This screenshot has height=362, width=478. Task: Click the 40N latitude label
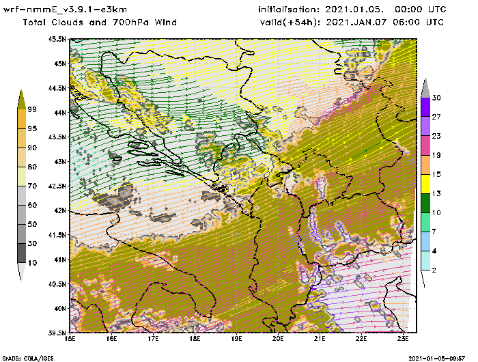tap(60, 308)
